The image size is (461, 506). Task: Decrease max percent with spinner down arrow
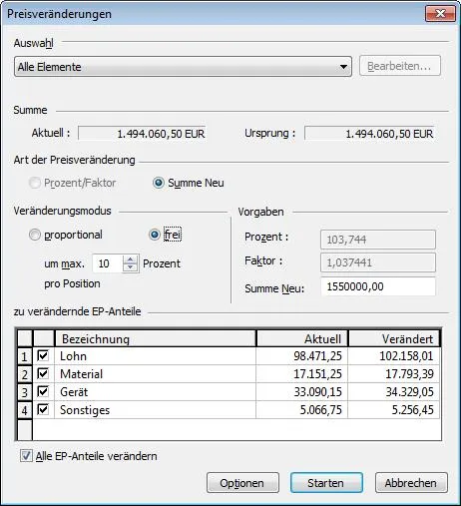(x=130, y=267)
